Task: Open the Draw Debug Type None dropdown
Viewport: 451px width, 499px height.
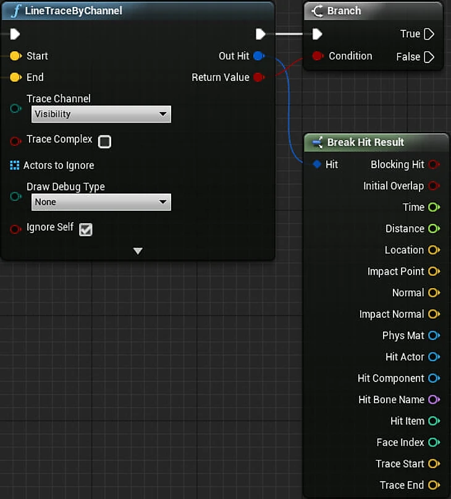Action: 101,202
